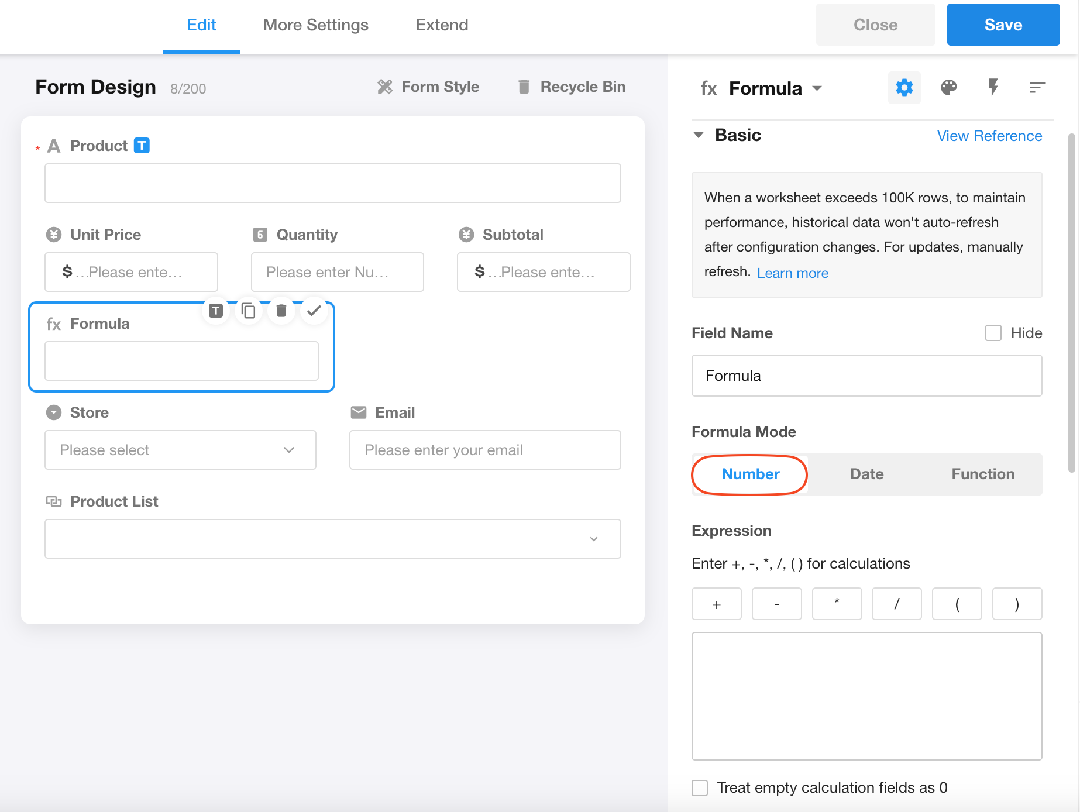Click the T title icon on Formula field

click(x=216, y=311)
